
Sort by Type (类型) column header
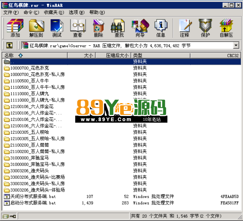[161, 55]
